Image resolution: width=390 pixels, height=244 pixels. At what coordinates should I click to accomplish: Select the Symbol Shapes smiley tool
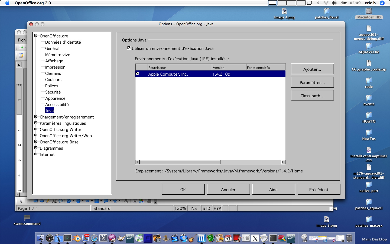78,201
